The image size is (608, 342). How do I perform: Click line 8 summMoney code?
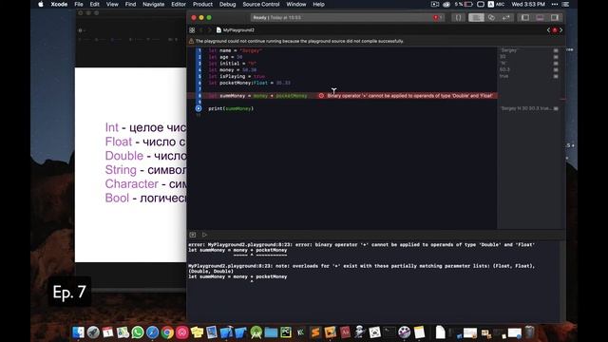[x=257, y=95]
